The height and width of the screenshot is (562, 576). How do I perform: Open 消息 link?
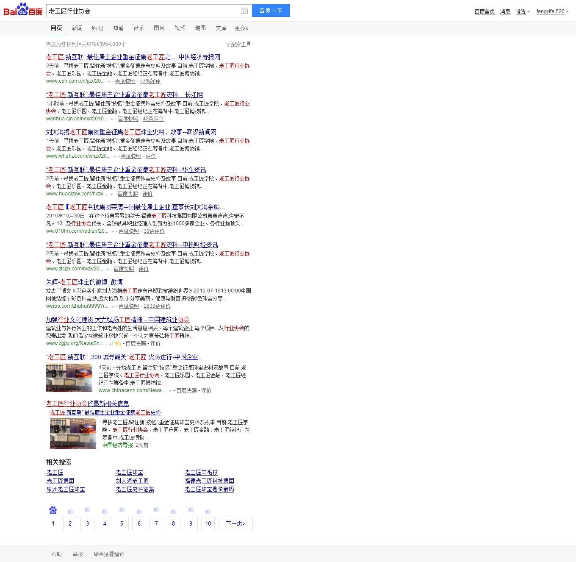coord(505,11)
